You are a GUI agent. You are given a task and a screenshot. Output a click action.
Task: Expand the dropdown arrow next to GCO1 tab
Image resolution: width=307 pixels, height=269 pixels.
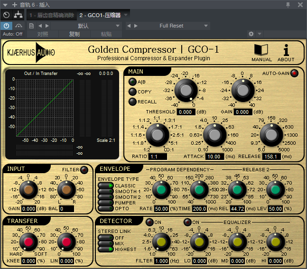[x=126, y=15]
